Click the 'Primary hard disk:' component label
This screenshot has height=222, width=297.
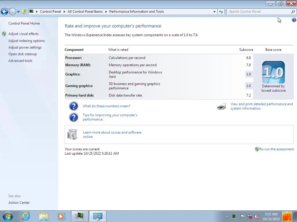pos(79,95)
